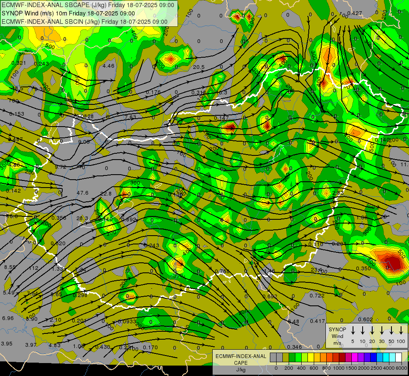The width and height of the screenshot is (409, 376).
Task: Click the 2.83 value on the map
Action: (x=338, y=193)
